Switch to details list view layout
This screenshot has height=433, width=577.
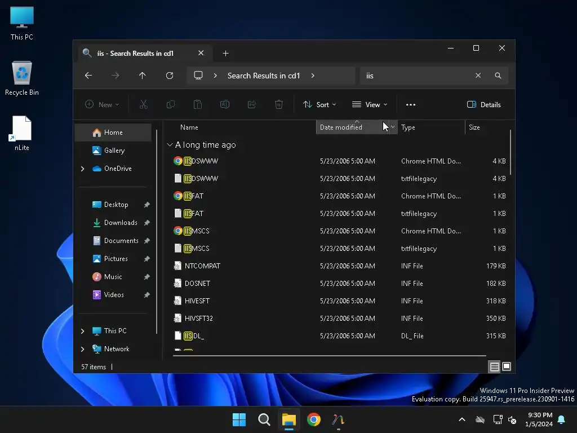494,366
